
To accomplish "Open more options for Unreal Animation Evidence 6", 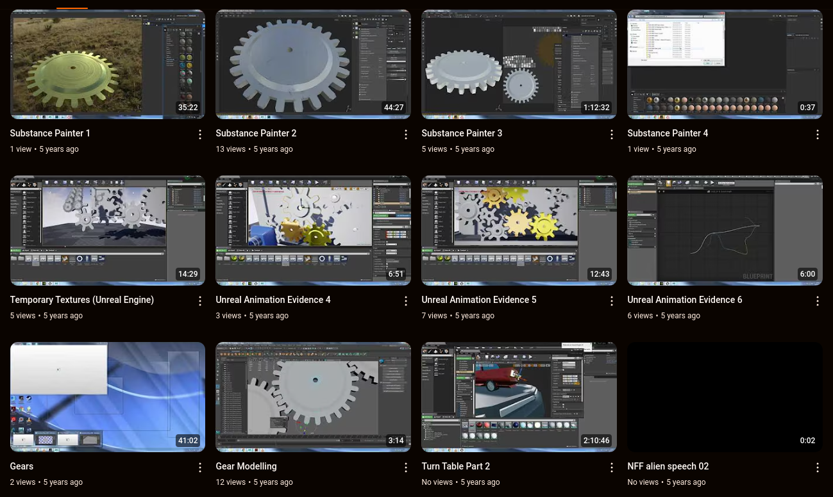I will (x=818, y=301).
